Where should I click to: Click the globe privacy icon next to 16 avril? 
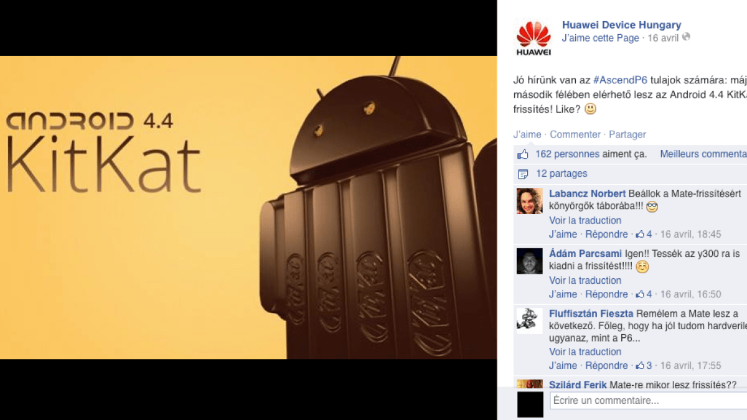(x=686, y=37)
